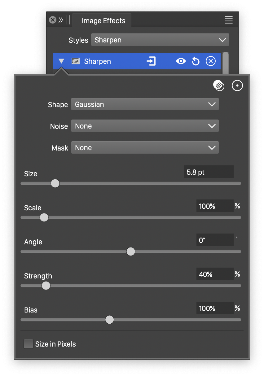Reset the Sharpen effect with the circular arrow
This screenshot has height=376, width=264.
click(x=196, y=61)
